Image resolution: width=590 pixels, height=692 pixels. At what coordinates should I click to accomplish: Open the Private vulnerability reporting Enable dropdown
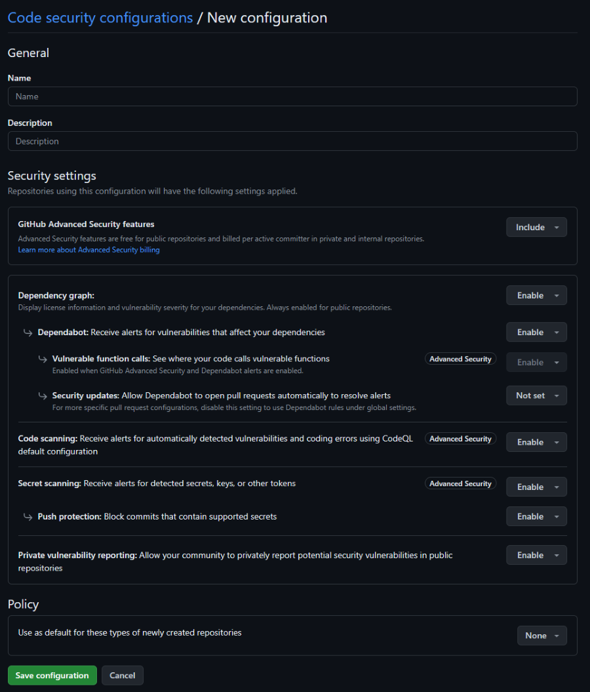(536, 555)
